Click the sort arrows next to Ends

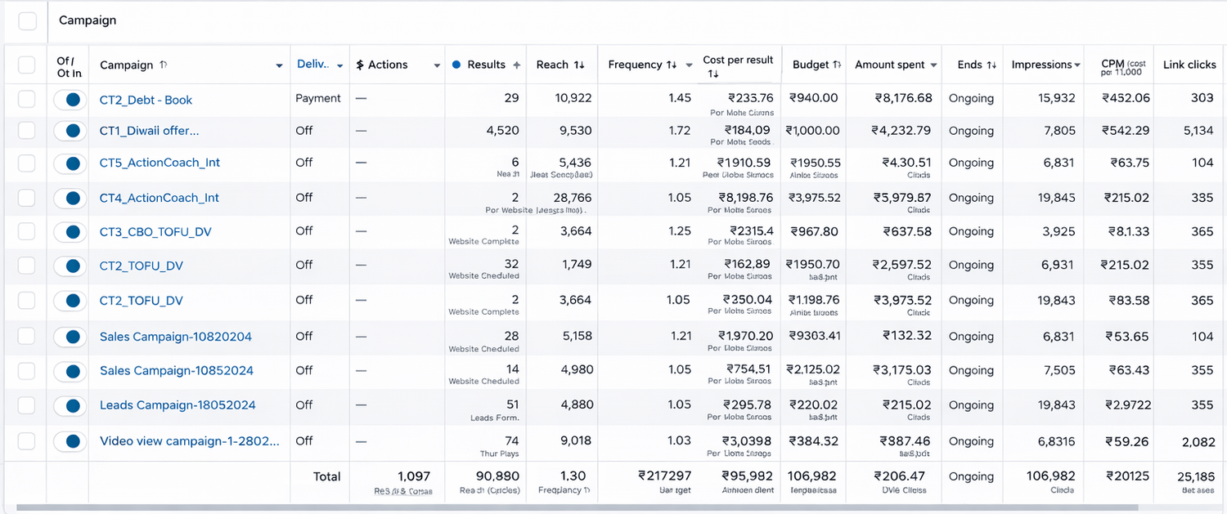[x=991, y=65]
